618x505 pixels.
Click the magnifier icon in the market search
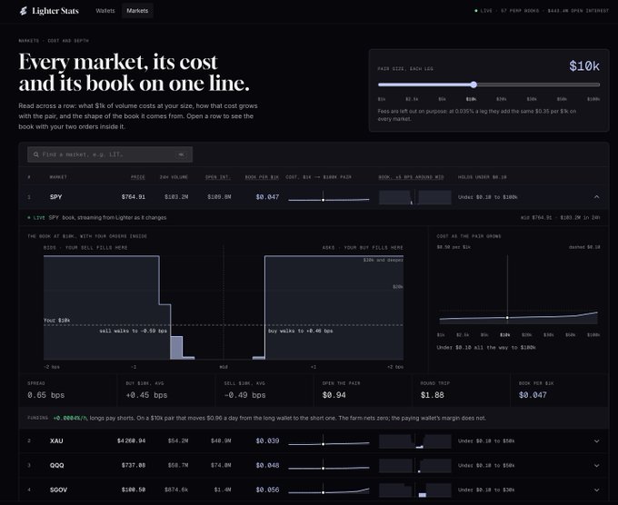[x=36, y=154]
